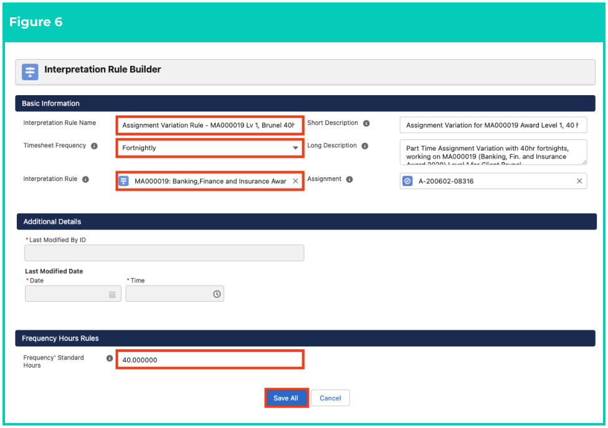608x428 pixels.
Task: Open info tooltip beside Assignment label
Action: click(349, 179)
